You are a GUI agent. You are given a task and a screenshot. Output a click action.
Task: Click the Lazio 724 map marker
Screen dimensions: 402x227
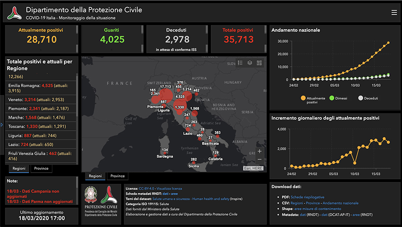pos(188,129)
